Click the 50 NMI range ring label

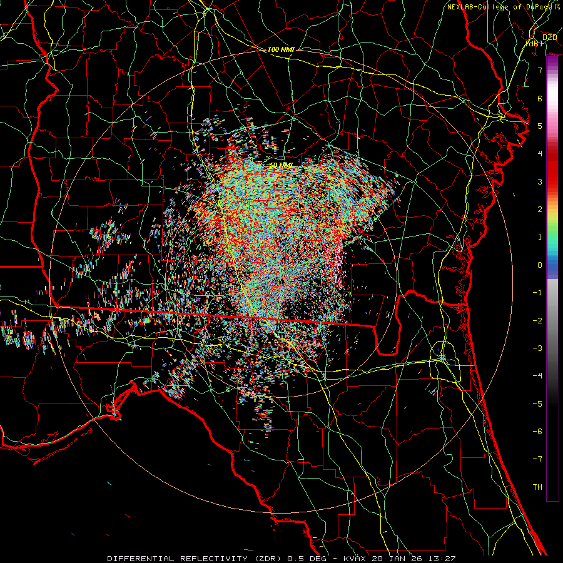pyautogui.click(x=281, y=165)
